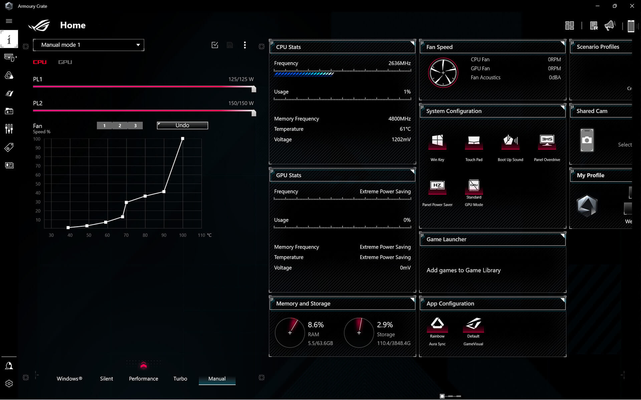Click the Undo button in fan curve editor
This screenshot has height=400, width=641.
coord(182,125)
